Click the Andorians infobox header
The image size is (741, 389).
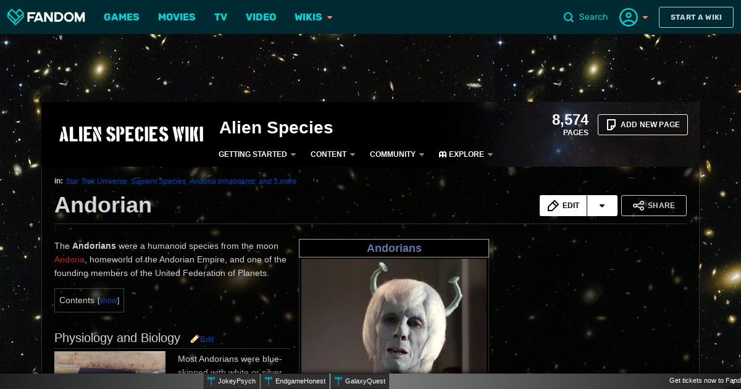tap(394, 248)
